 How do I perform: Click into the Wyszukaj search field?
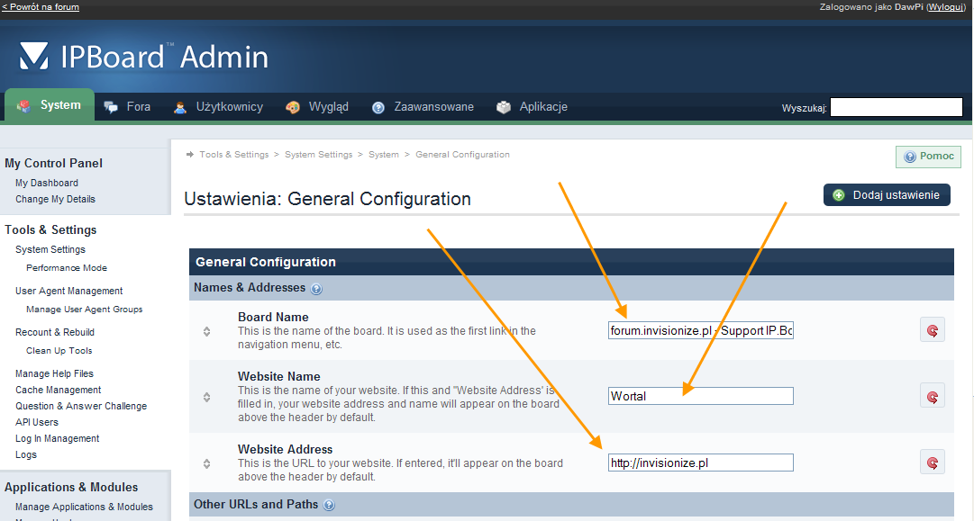pyautogui.click(x=896, y=108)
